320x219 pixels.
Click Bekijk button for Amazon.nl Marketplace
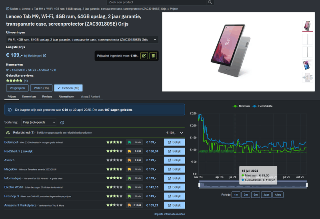click(174, 205)
